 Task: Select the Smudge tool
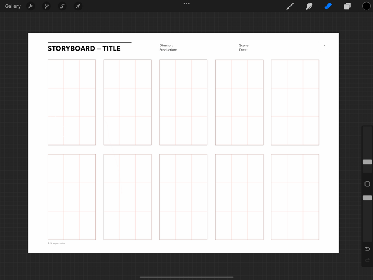click(309, 6)
